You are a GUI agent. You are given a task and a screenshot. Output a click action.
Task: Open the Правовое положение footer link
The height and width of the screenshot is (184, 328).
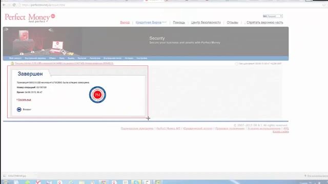(x=230, y=128)
